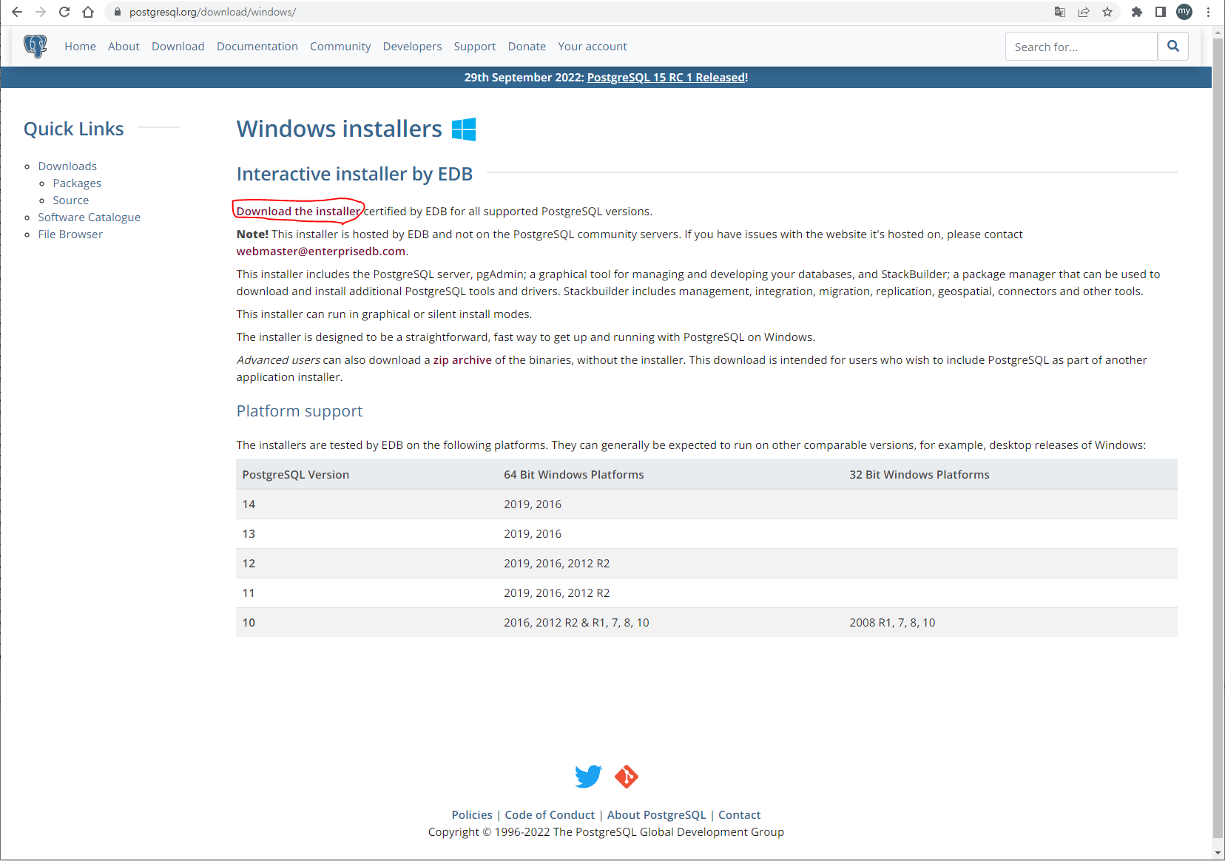
Task: Toggle the browser side panel icon
Action: click(x=1161, y=12)
